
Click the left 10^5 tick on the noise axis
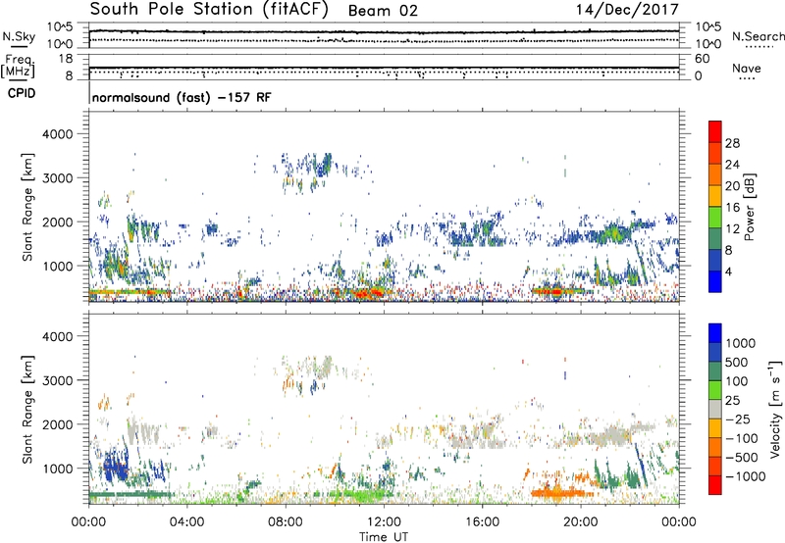(60, 27)
